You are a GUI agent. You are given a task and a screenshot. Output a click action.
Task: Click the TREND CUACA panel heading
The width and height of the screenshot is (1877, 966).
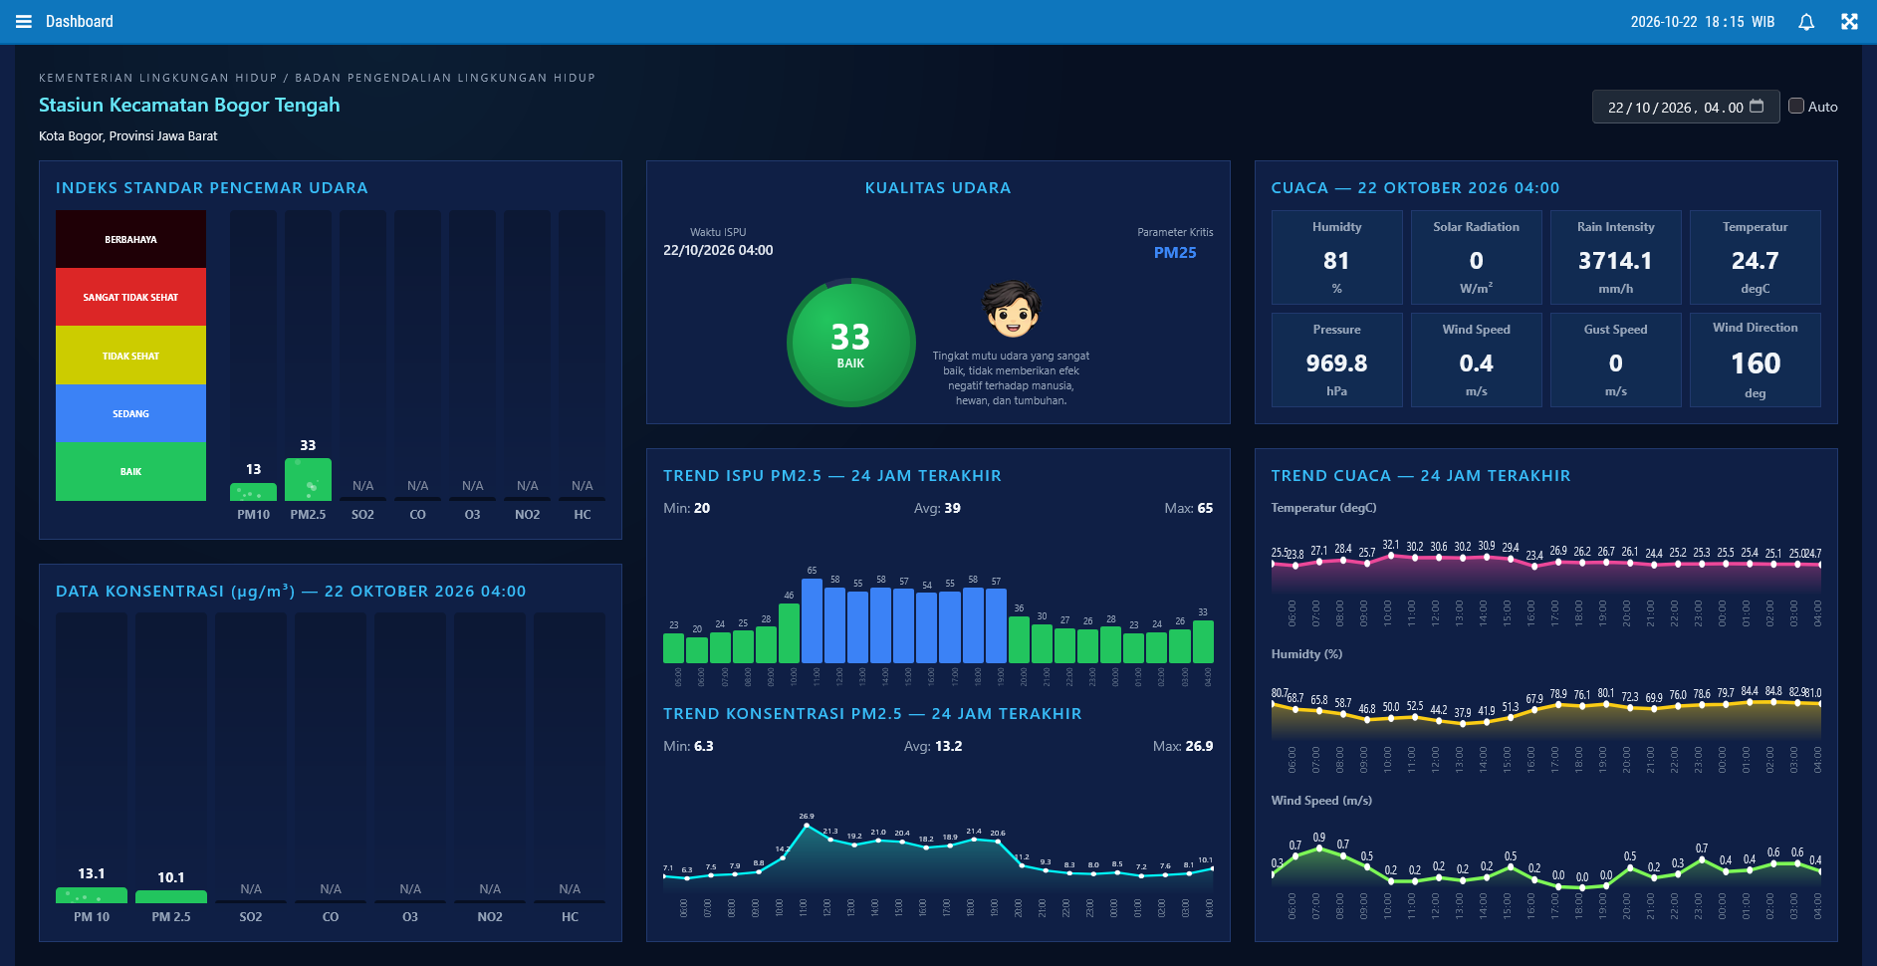pyautogui.click(x=1421, y=476)
